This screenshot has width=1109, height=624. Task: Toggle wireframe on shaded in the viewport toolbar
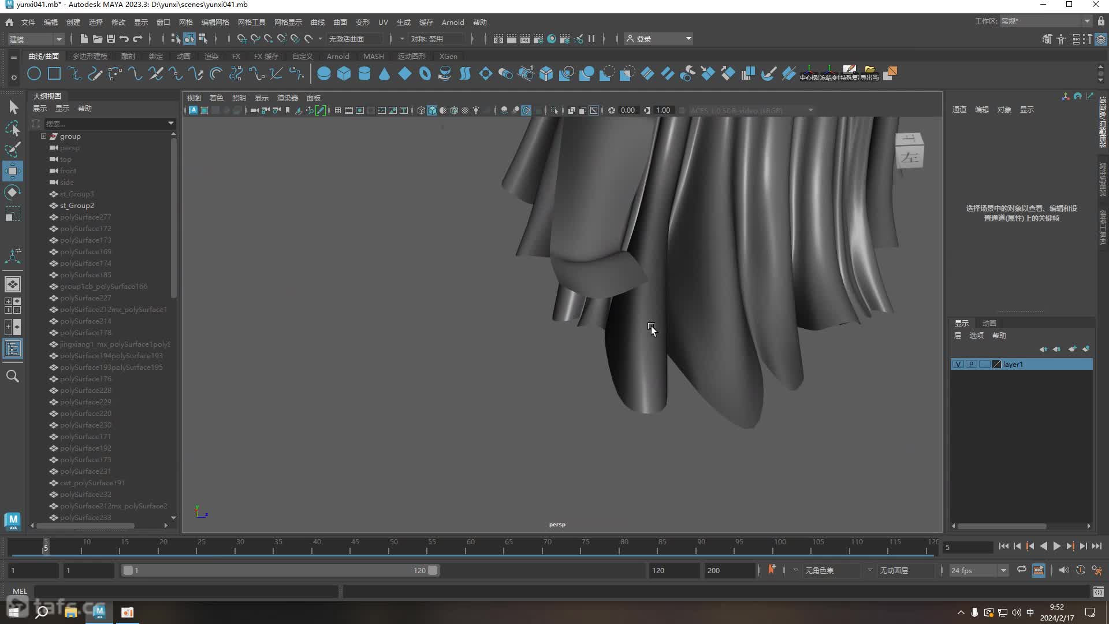454,110
